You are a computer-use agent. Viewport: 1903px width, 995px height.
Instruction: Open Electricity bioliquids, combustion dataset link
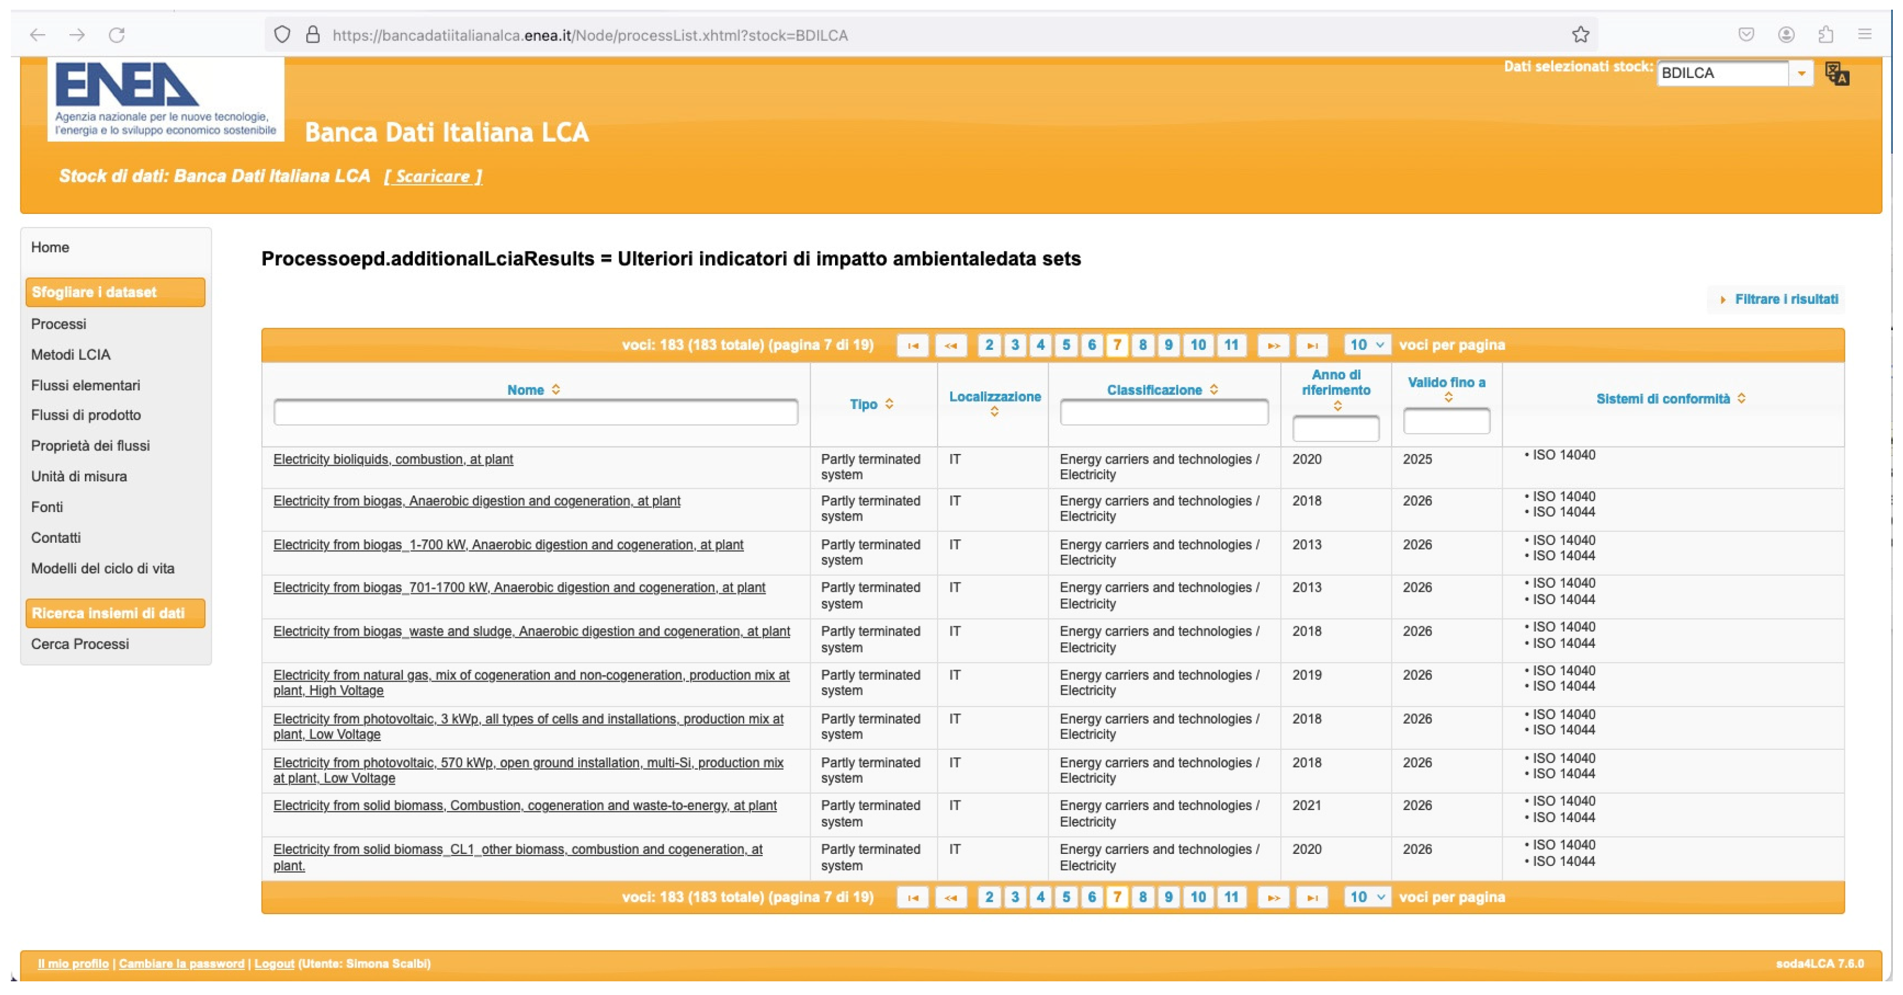click(392, 459)
